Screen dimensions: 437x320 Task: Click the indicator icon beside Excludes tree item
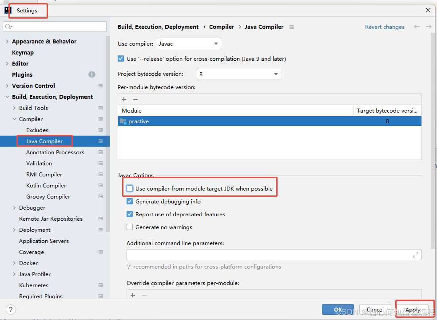(x=100, y=130)
